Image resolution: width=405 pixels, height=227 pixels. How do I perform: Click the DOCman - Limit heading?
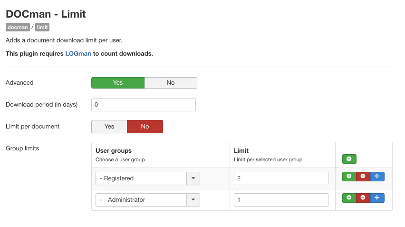[x=46, y=14]
